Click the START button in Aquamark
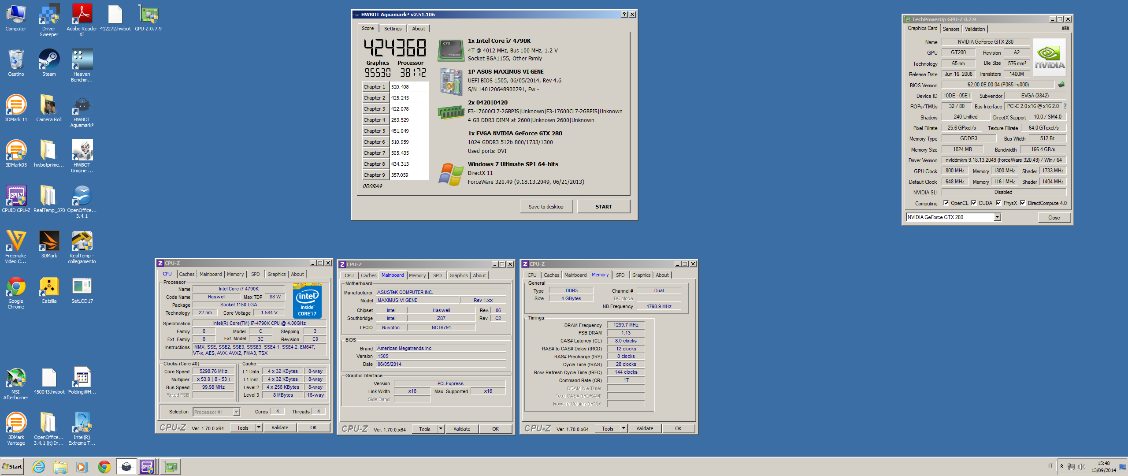Image resolution: width=1128 pixels, height=476 pixels. (604, 207)
